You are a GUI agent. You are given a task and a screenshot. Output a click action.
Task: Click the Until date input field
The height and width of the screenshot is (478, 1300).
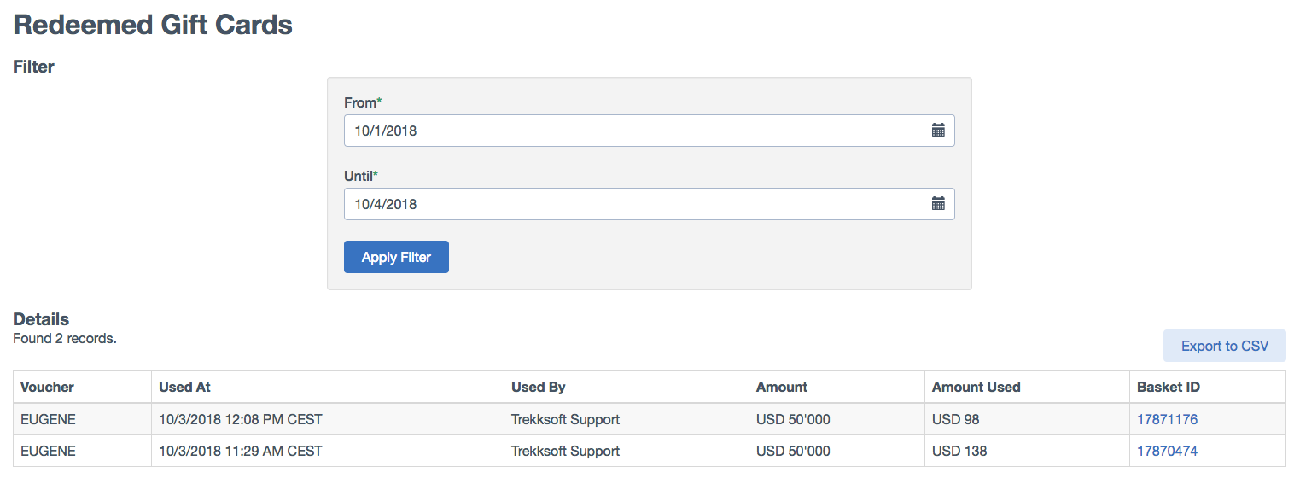pyautogui.click(x=649, y=204)
